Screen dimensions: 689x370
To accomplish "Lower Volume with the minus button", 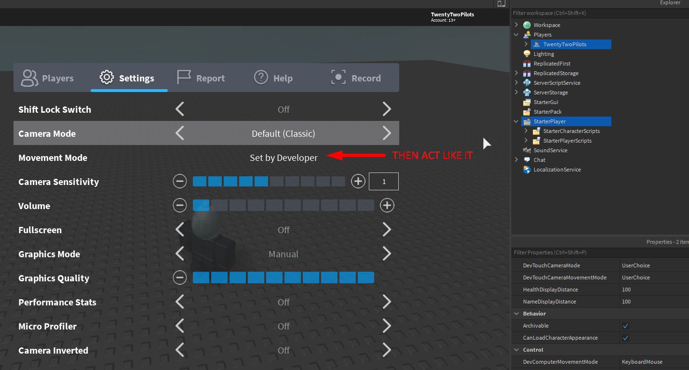I will click(180, 206).
